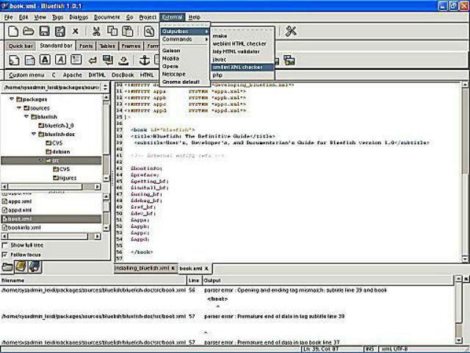Viewport: 470px width, 353px height.
Task: Click the New file icon in toolbar
Action: click(12, 31)
